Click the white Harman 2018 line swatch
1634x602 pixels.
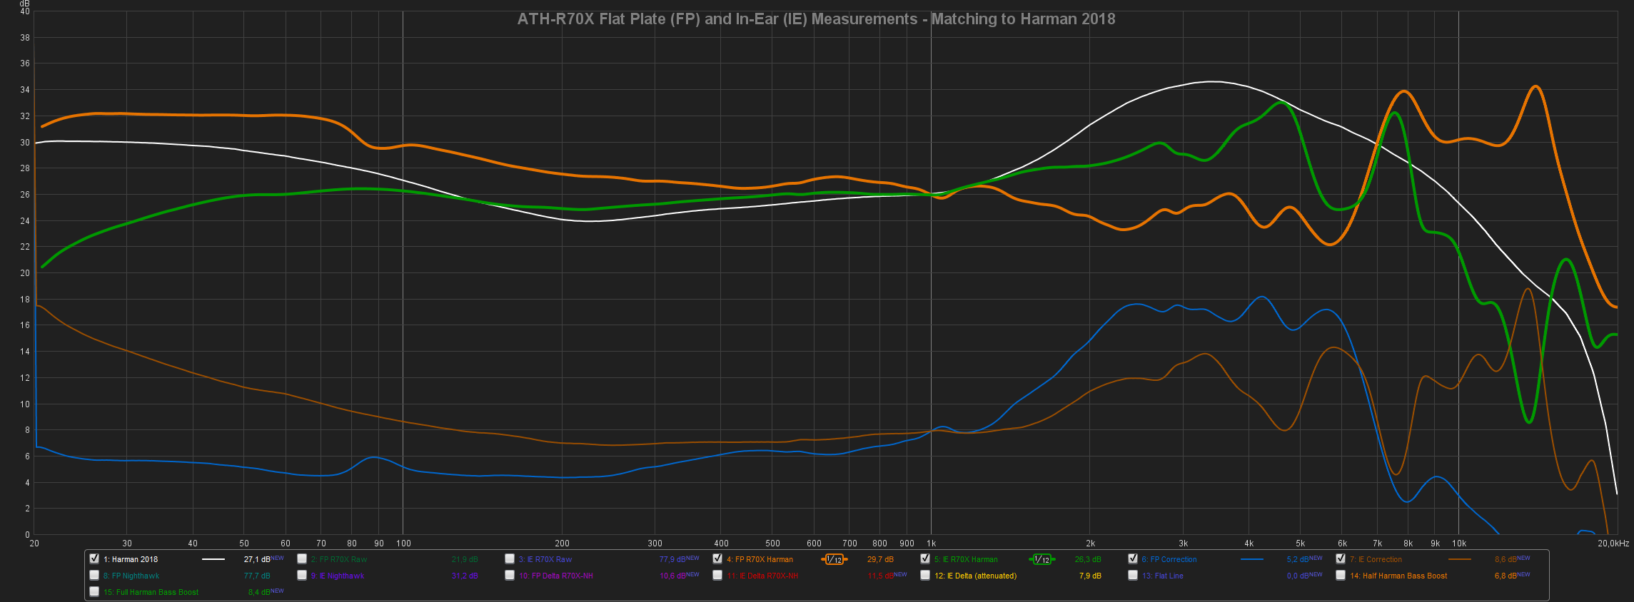tap(213, 559)
